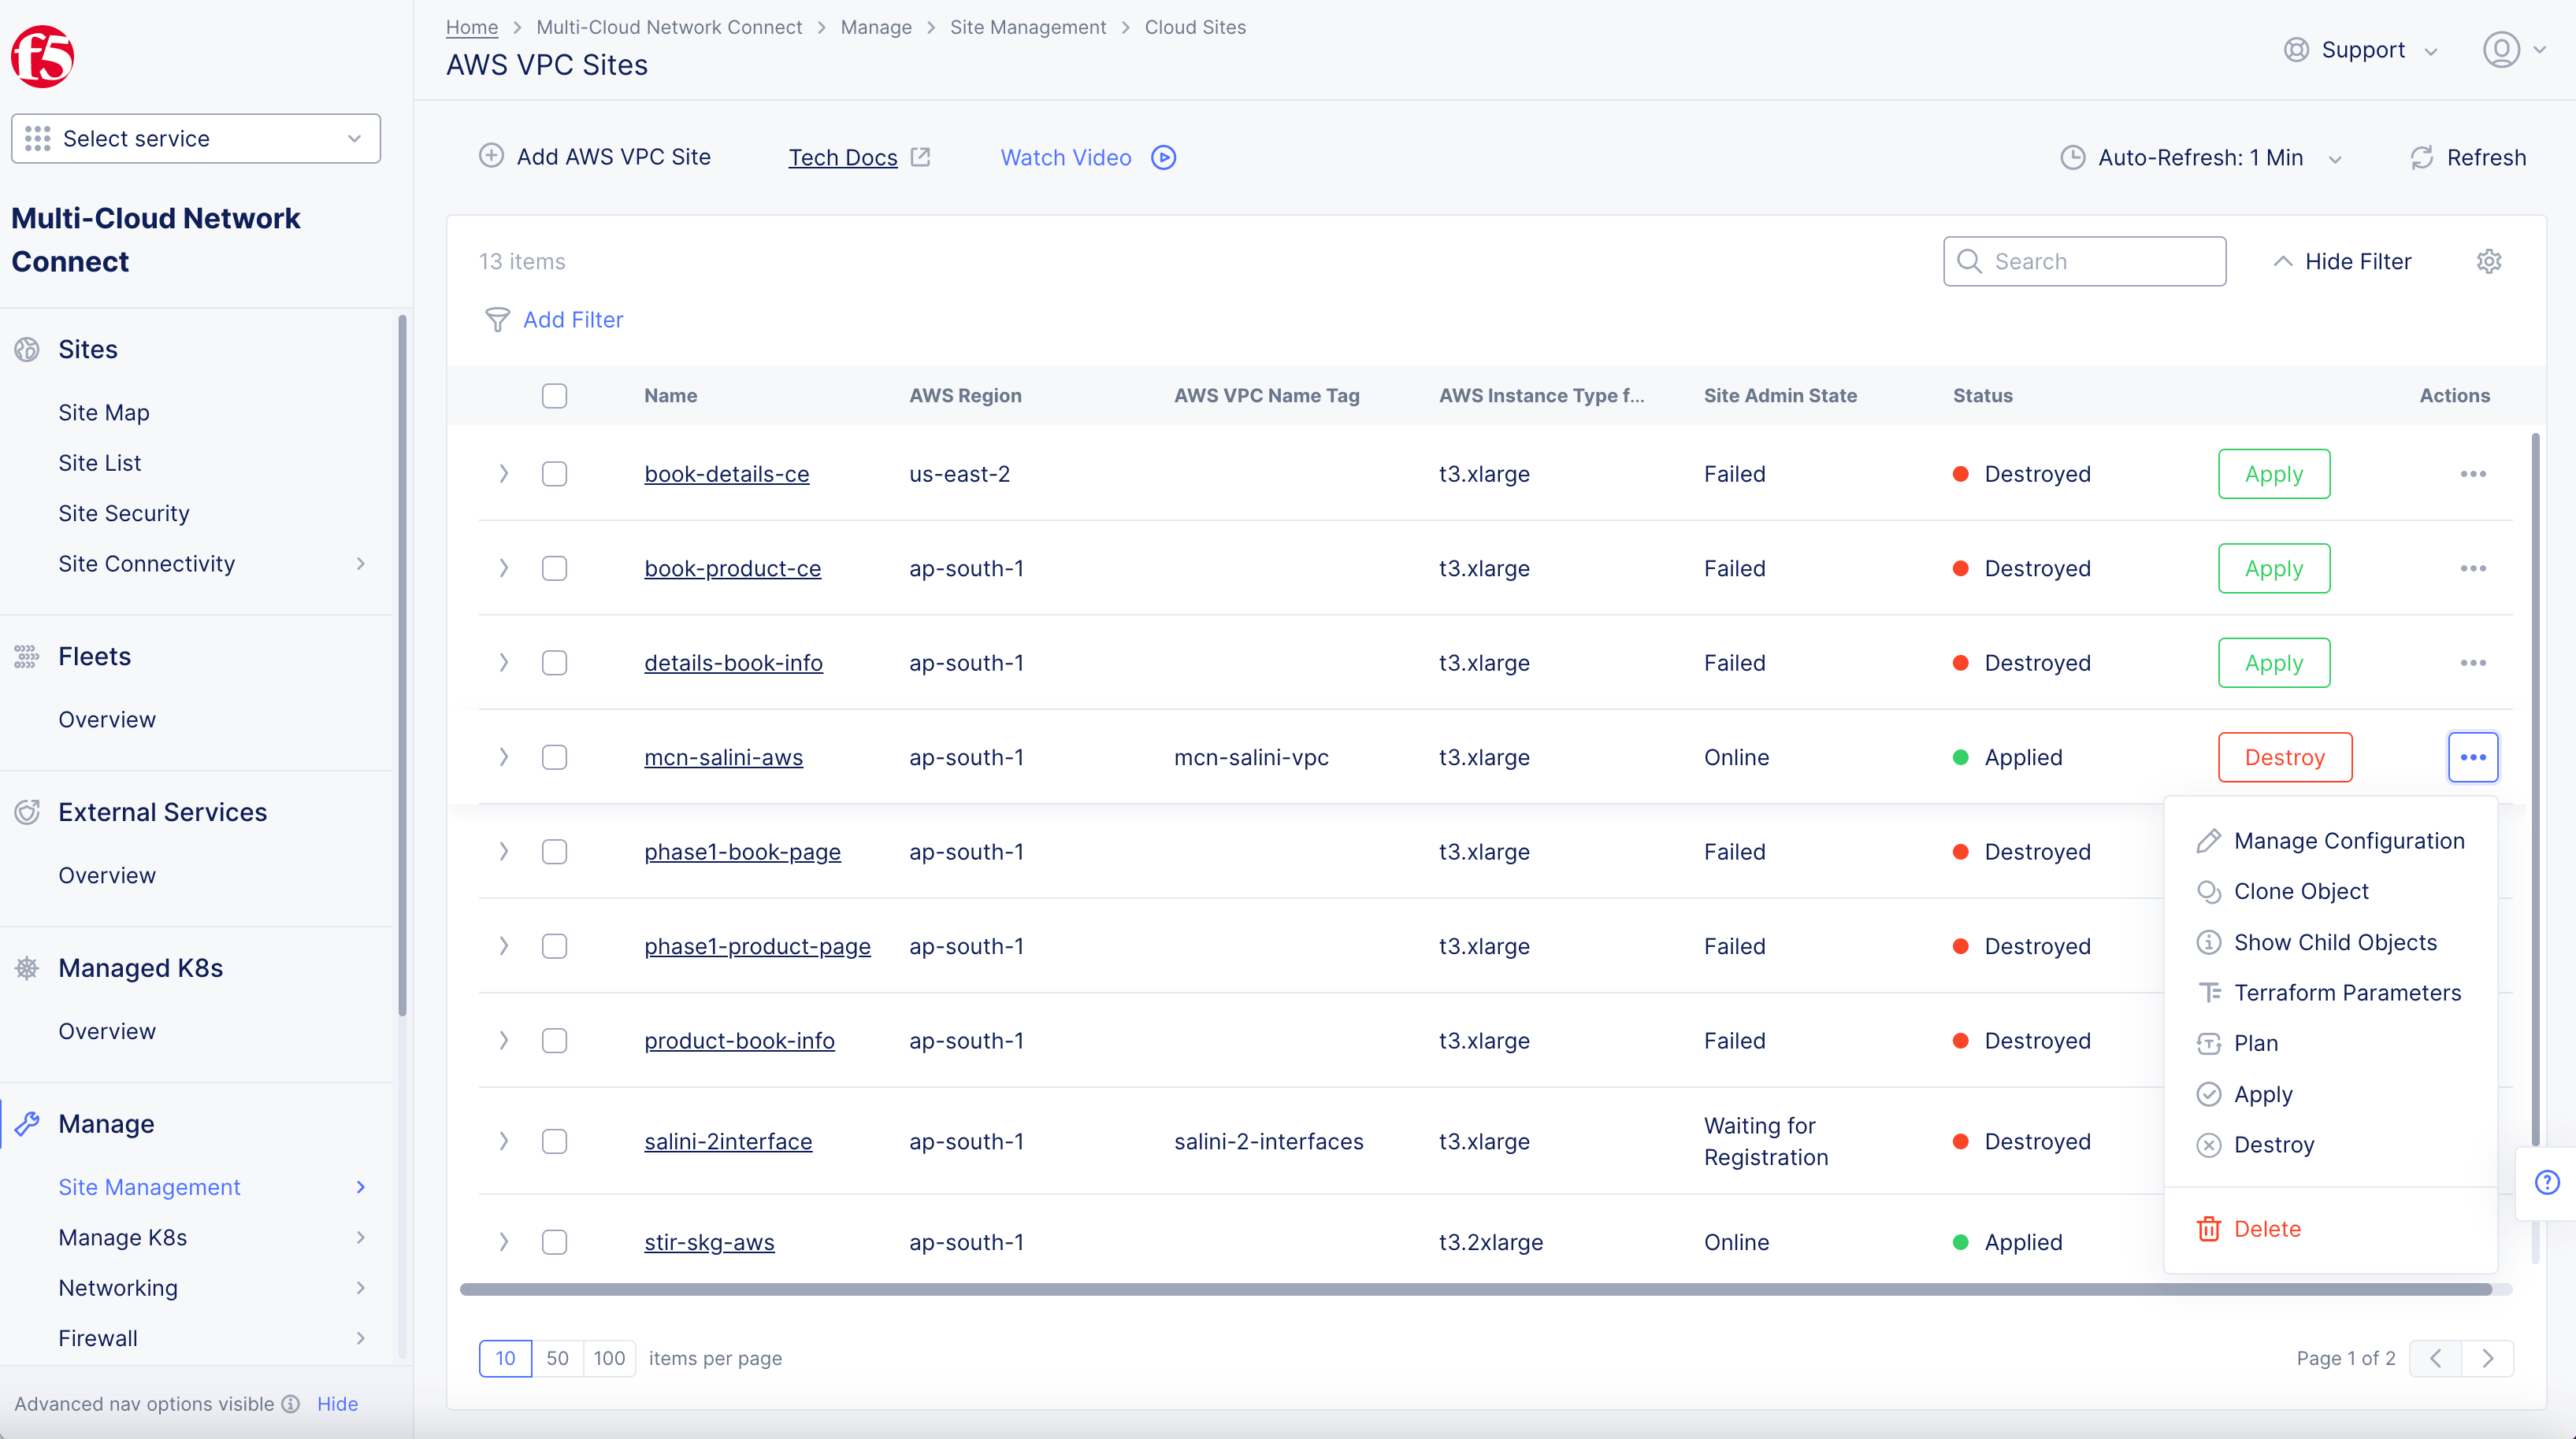This screenshot has width=2576, height=1439.
Task: Go to previous page arrow
Action: click(2436, 1358)
